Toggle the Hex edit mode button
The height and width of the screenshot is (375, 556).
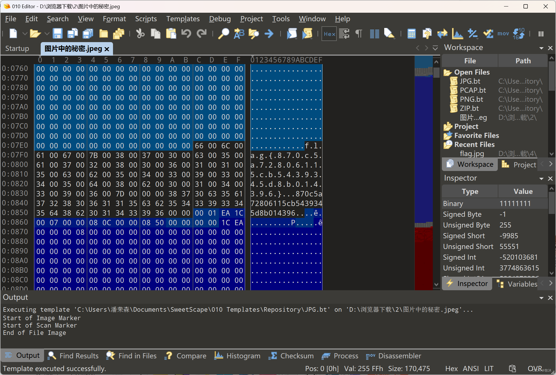coord(329,34)
